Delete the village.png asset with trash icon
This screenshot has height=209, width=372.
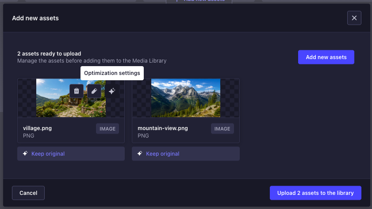77,91
